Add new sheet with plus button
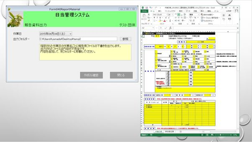Screen dimensions: 252x142 181,132
